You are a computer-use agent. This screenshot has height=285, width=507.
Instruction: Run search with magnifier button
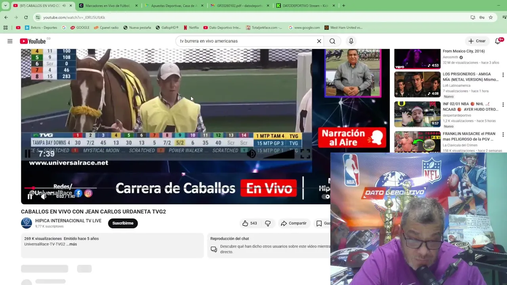click(332, 41)
